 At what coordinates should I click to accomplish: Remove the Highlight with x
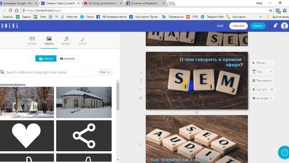(x=272, y=90)
